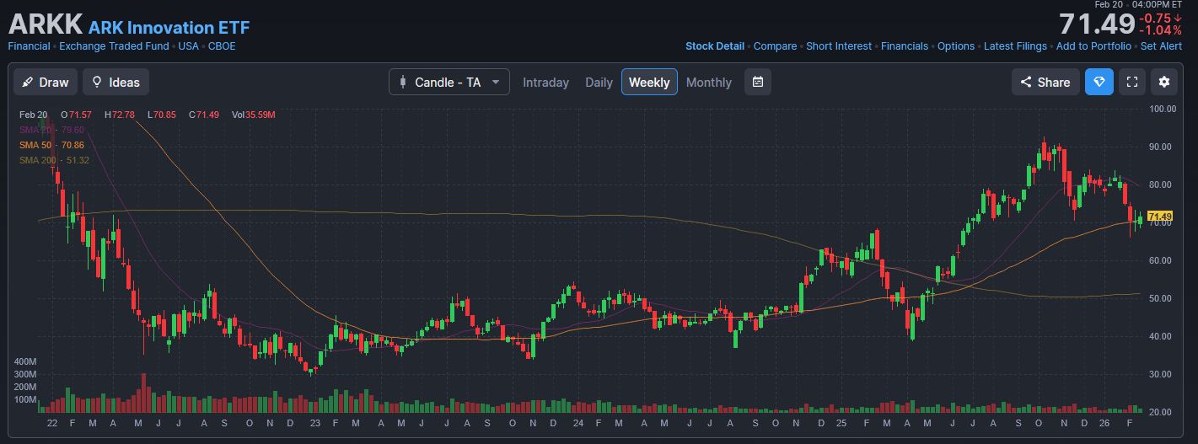Select the SMA 200 indicator label
The height and width of the screenshot is (444, 1198).
tap(54, 160)
